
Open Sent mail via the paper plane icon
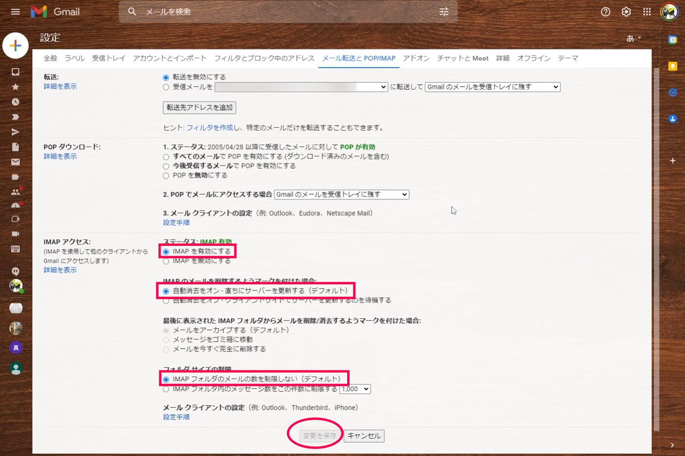16,132
